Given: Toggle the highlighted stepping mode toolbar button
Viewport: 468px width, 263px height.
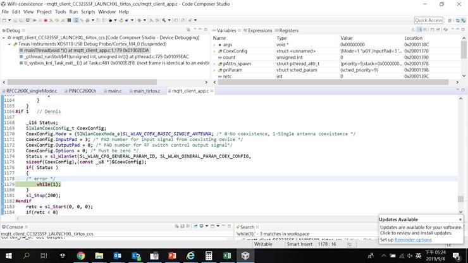Looking at the screenshot, I should coord(76,20).
